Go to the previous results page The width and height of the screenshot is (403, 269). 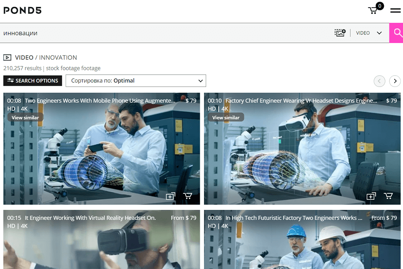pos(379,81)
